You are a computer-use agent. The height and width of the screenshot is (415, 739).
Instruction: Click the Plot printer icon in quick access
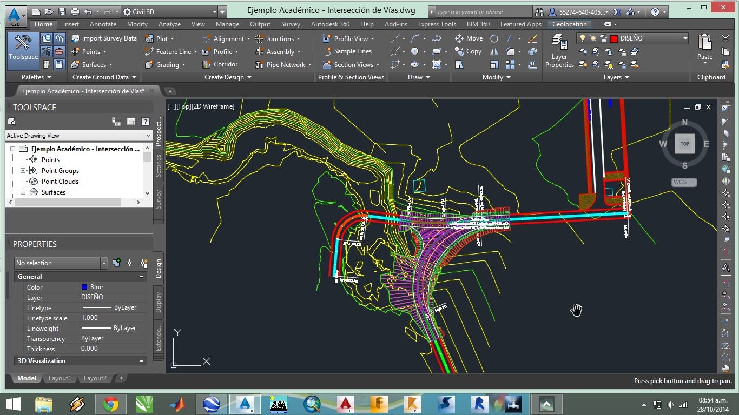pos(75,11)
